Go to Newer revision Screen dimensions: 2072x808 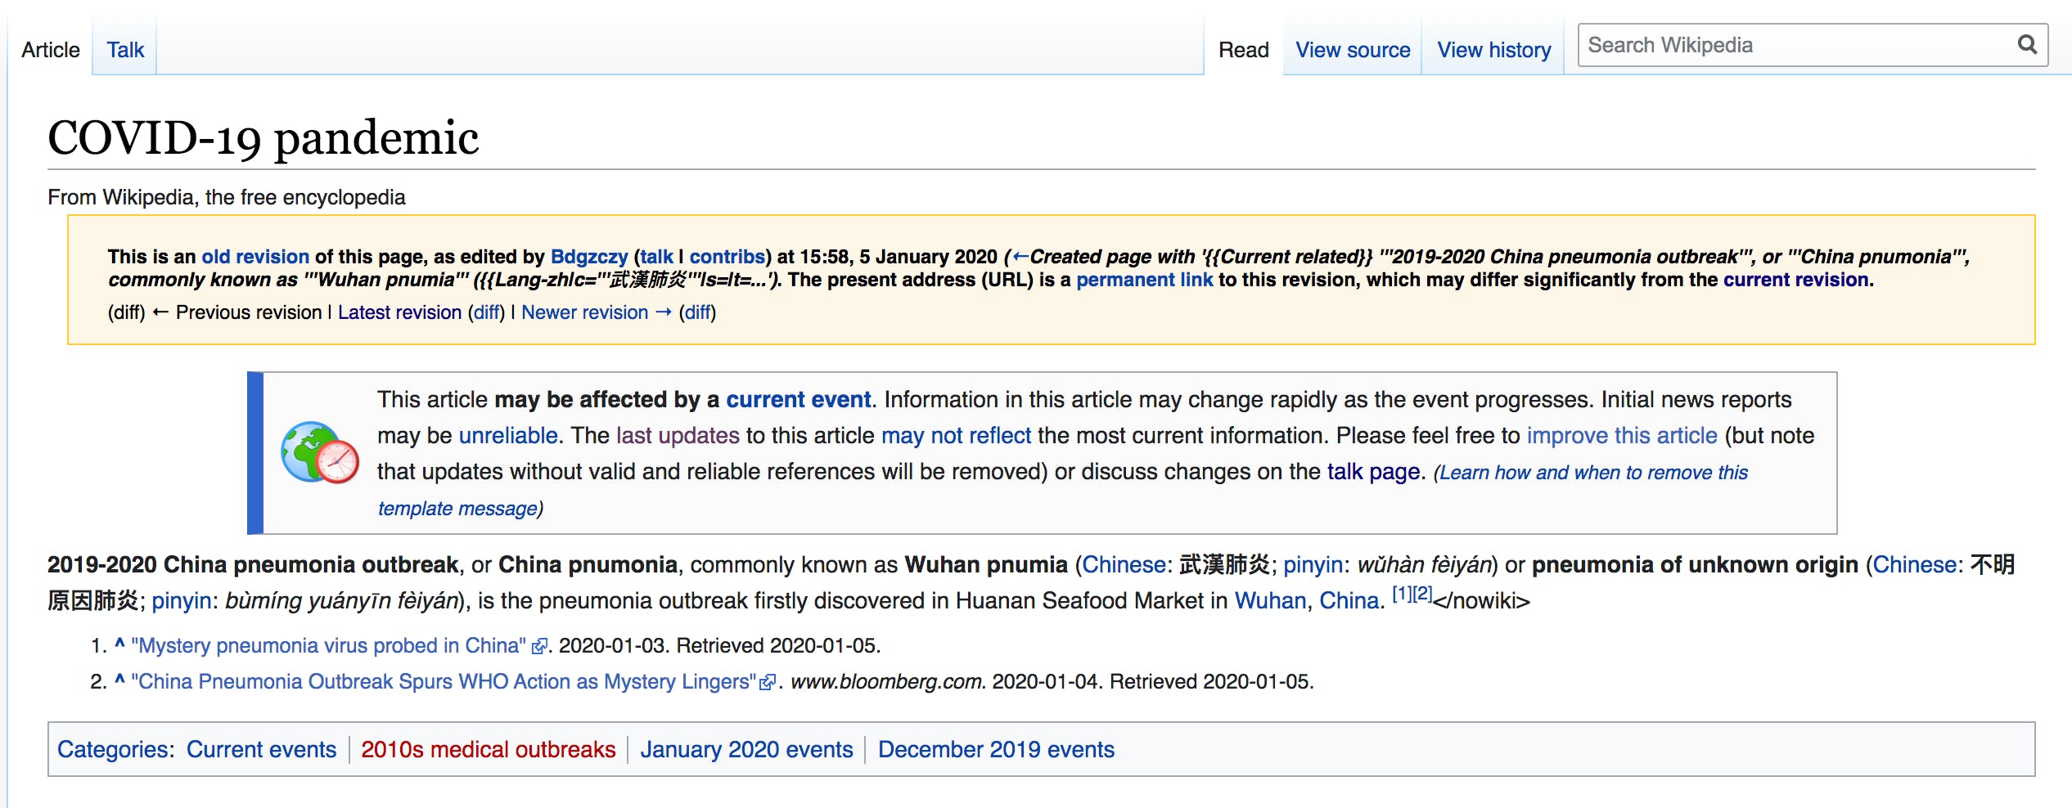tap(597, 312)
